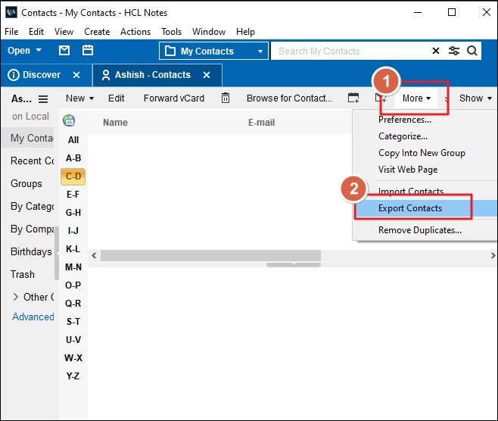Viewport: 498px width, 421px height.
Task: Select Preferences... from the More menu
Action: (405, 120)
